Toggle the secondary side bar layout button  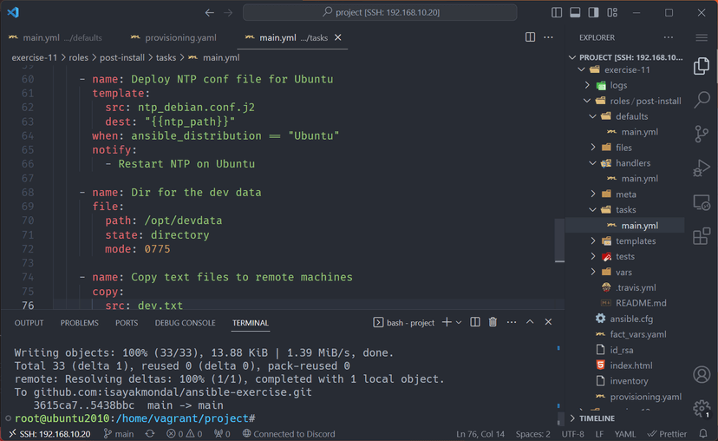[x=593, y=12]
